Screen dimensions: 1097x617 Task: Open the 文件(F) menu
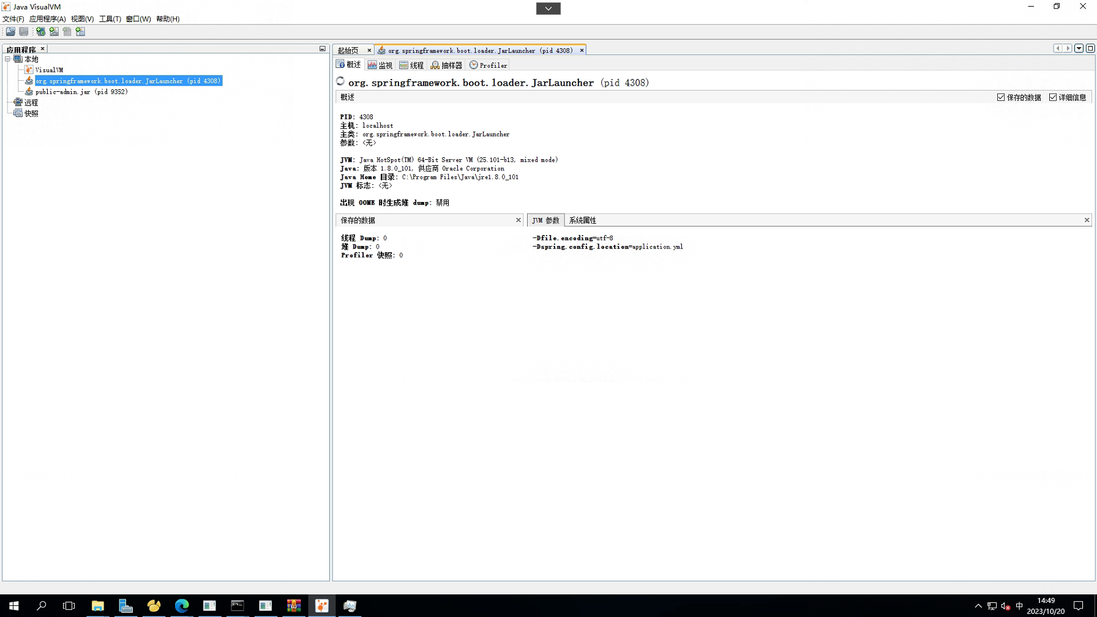[x=13, y=19]
